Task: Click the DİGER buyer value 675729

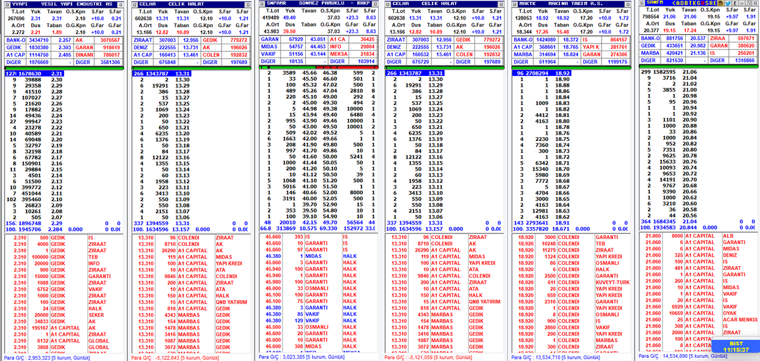Action: (420, 62)
